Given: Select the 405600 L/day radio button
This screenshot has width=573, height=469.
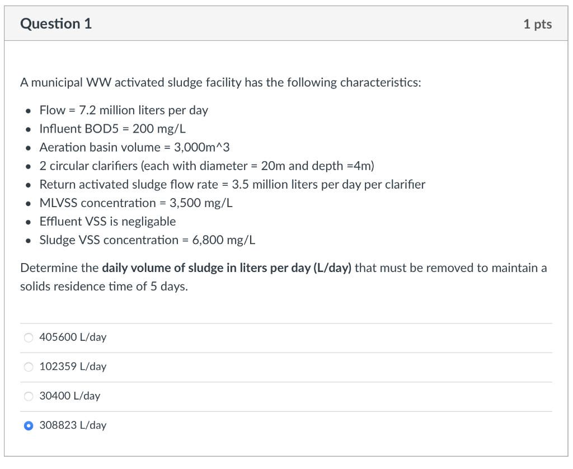Looking at the screenshot, I should pyautogui.click(x=29, y=337).
